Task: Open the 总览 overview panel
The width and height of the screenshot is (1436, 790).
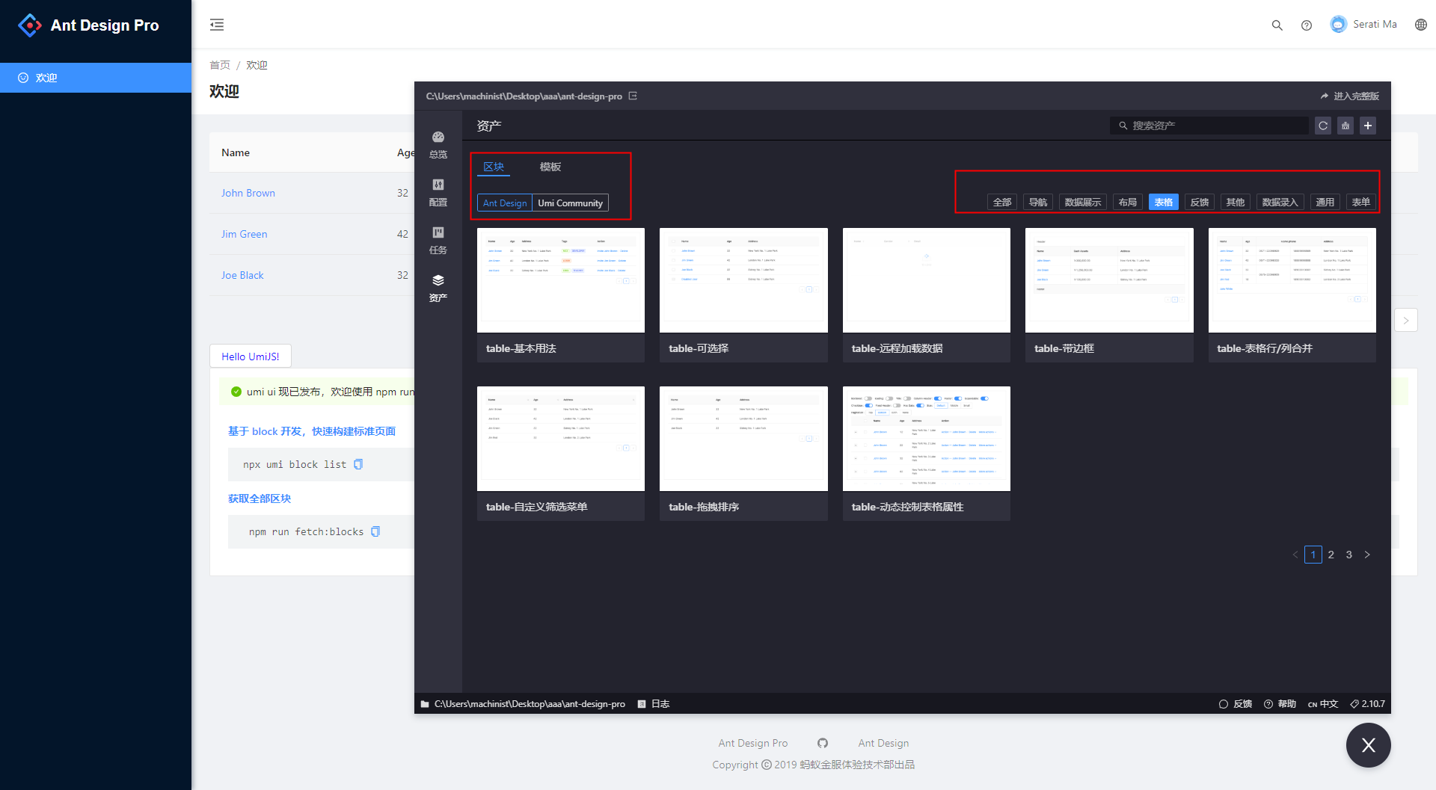Action: tap(438, 144)
